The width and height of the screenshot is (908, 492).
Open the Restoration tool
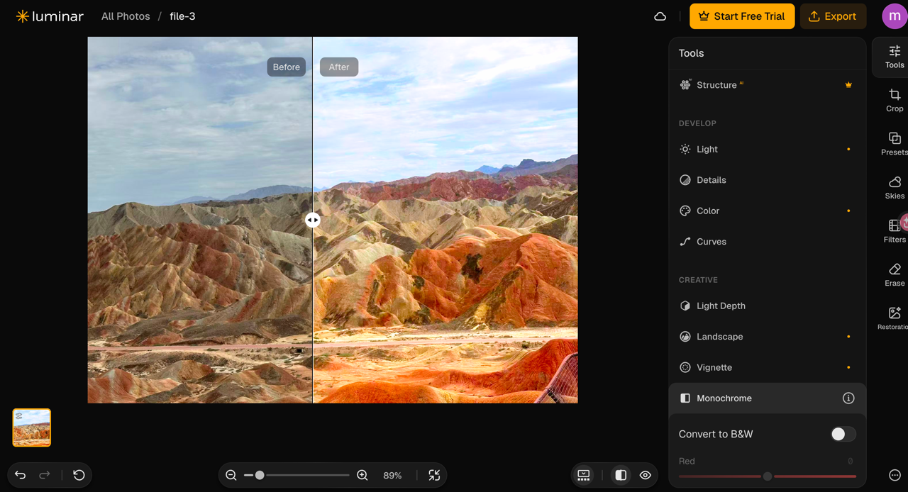[x=893, y=318]
